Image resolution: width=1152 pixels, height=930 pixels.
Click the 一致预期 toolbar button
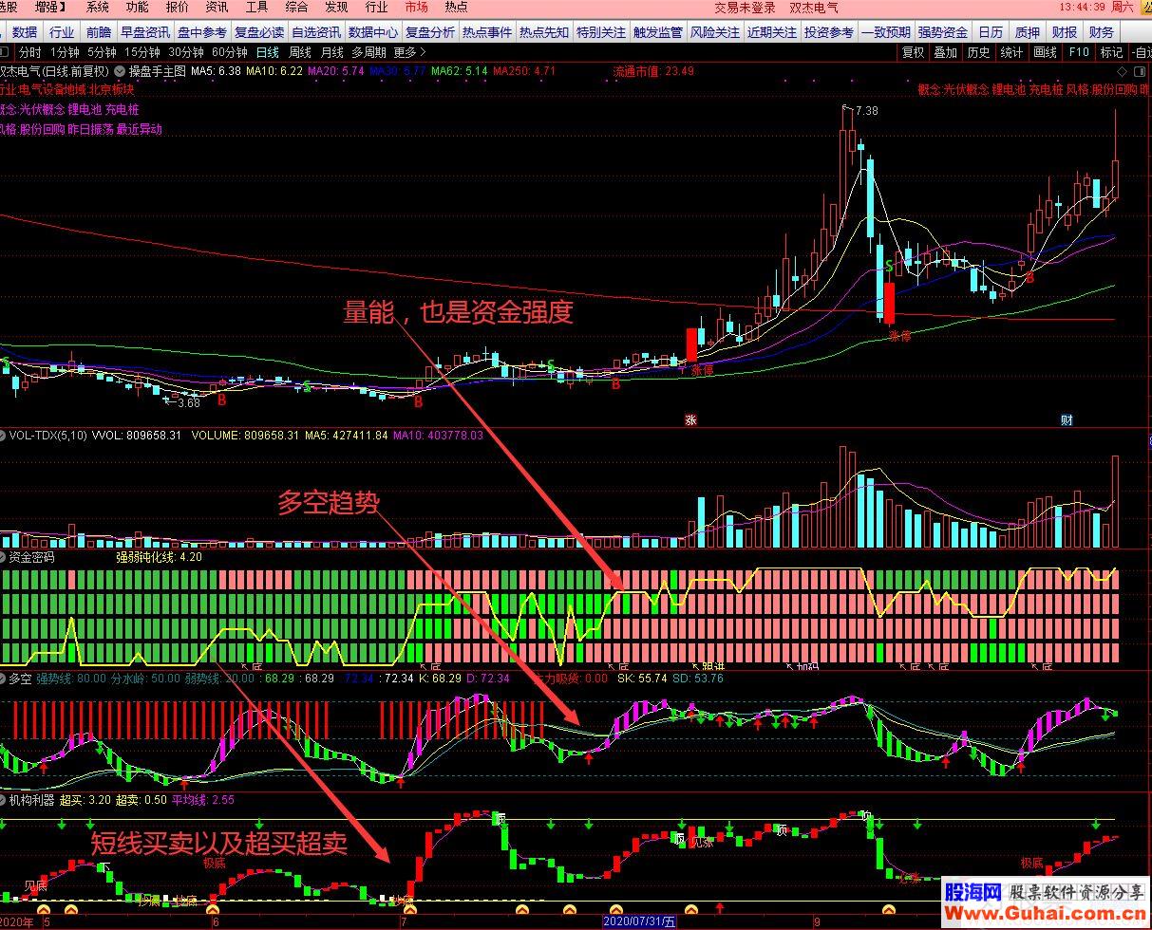[886, 32]
